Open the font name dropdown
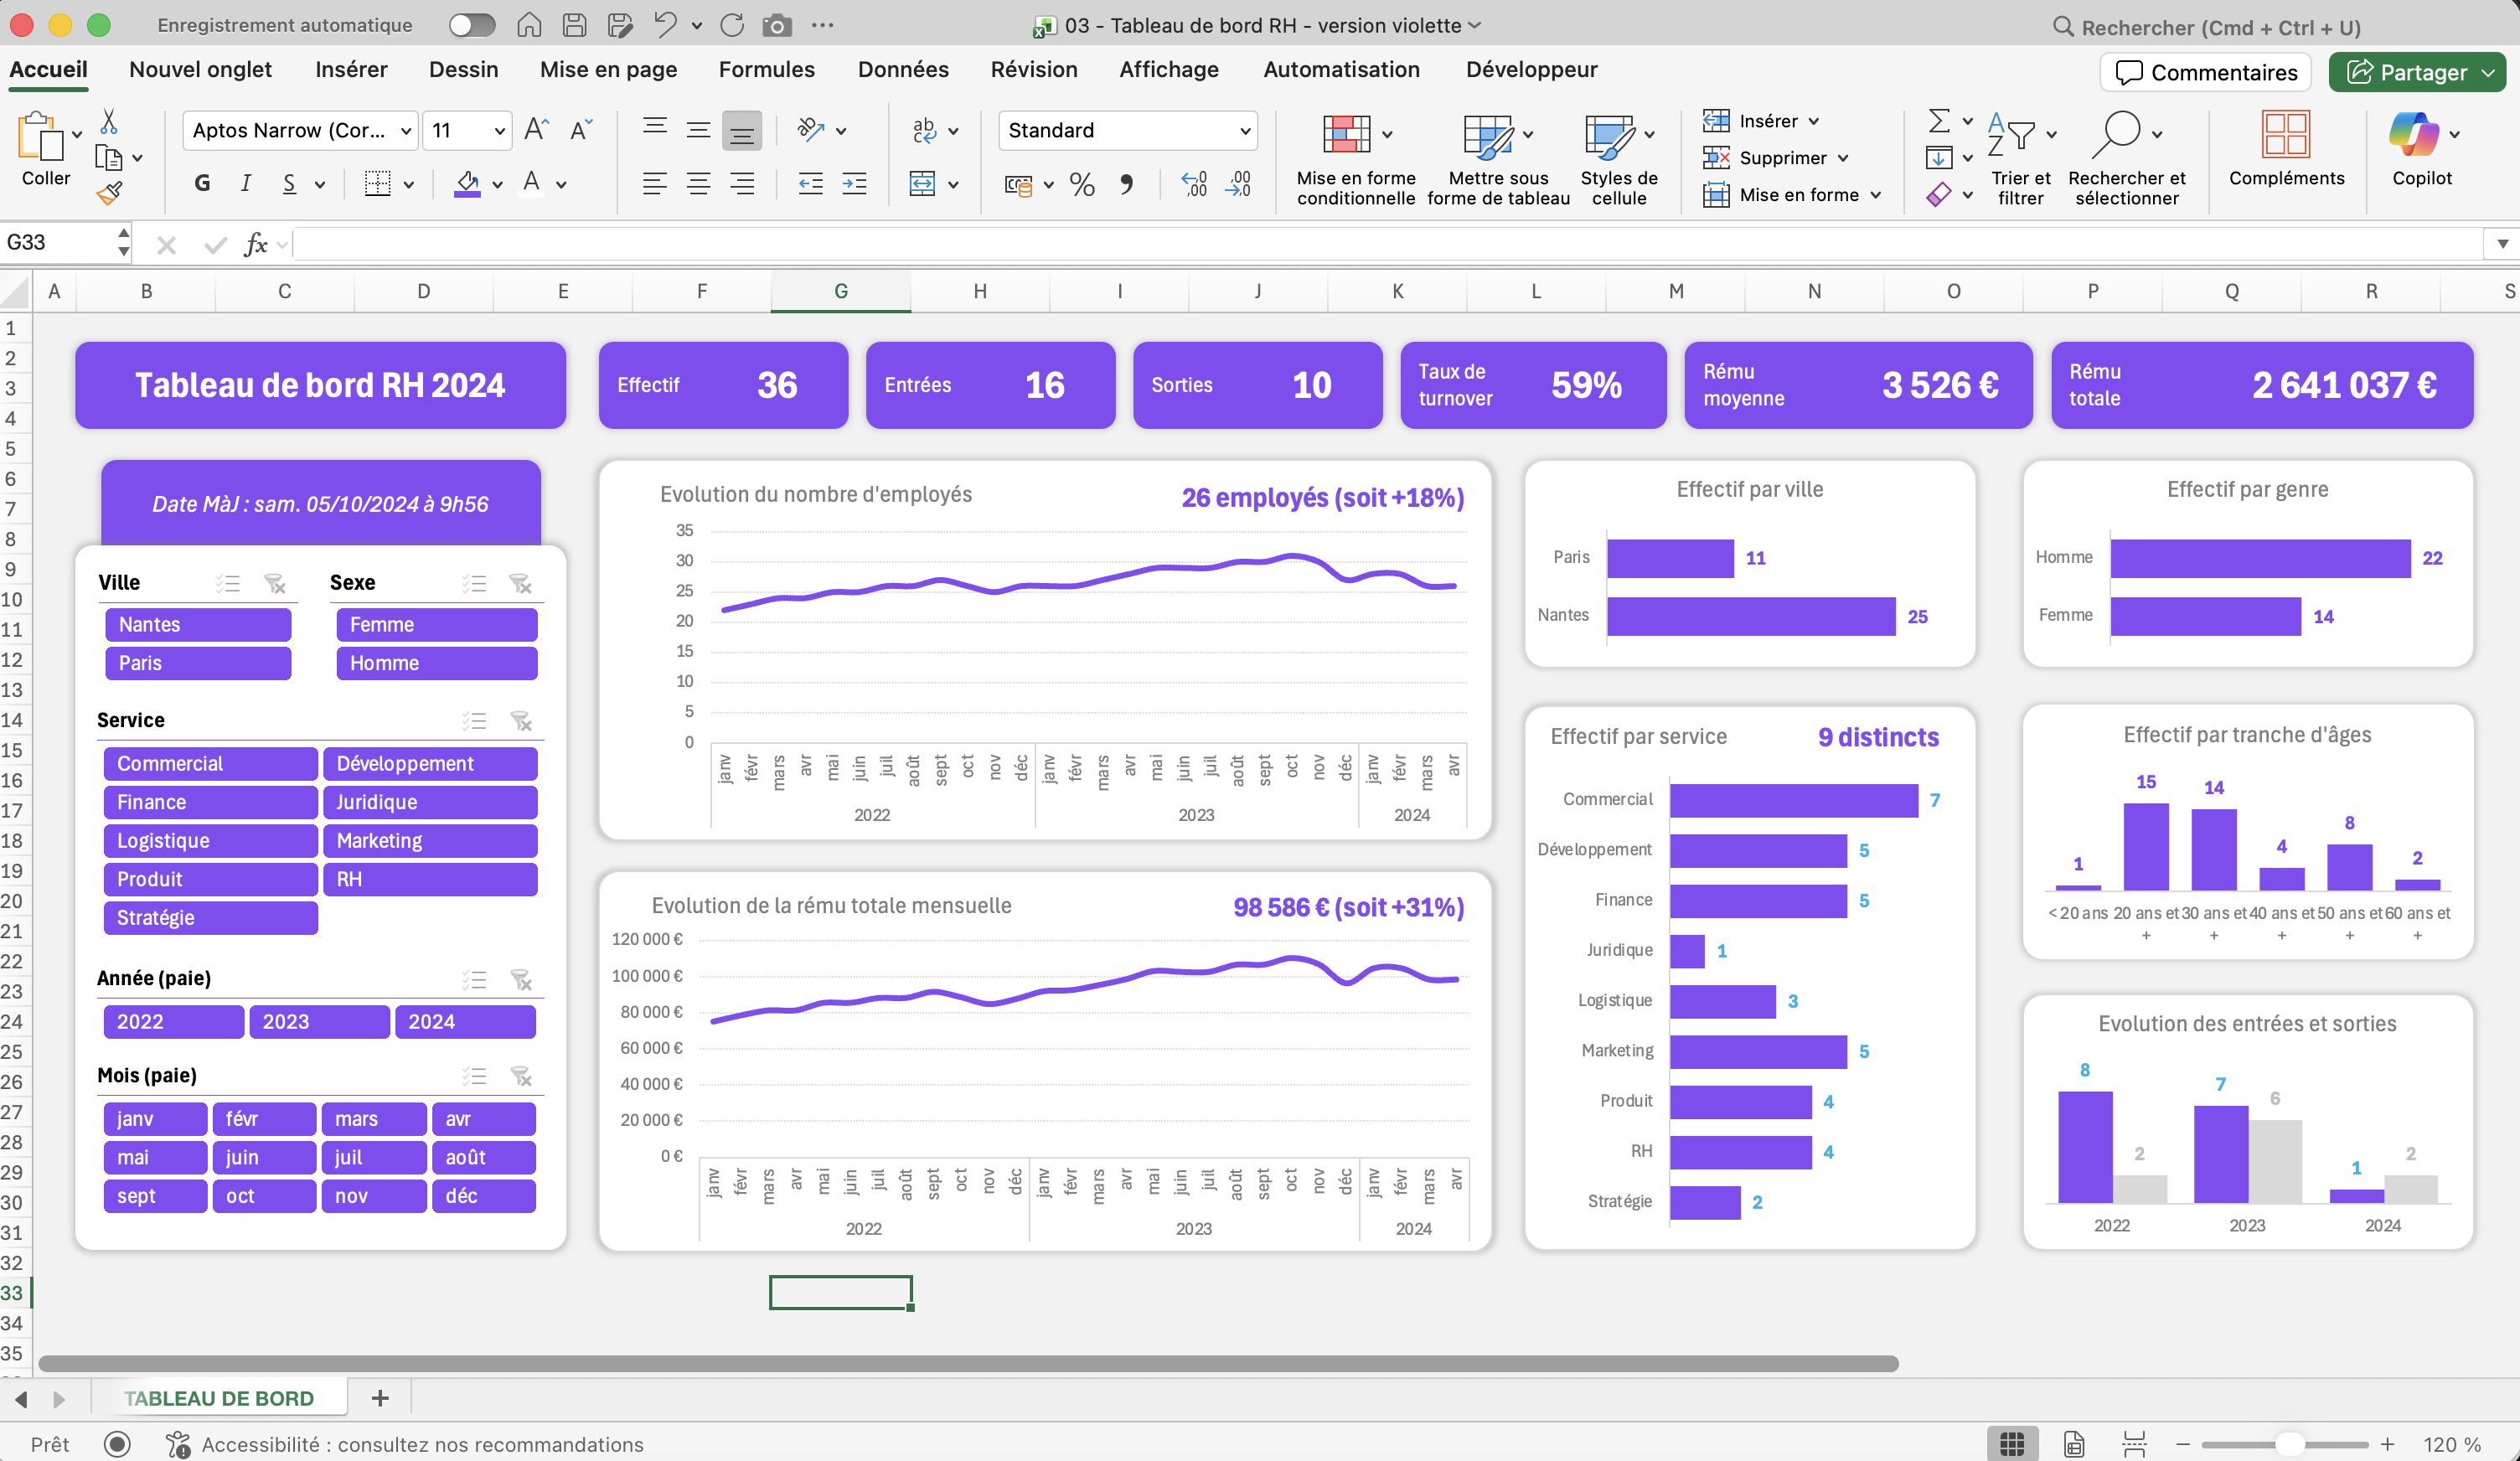This screenshot has height=1461, width=2520. tap(406, 131)
